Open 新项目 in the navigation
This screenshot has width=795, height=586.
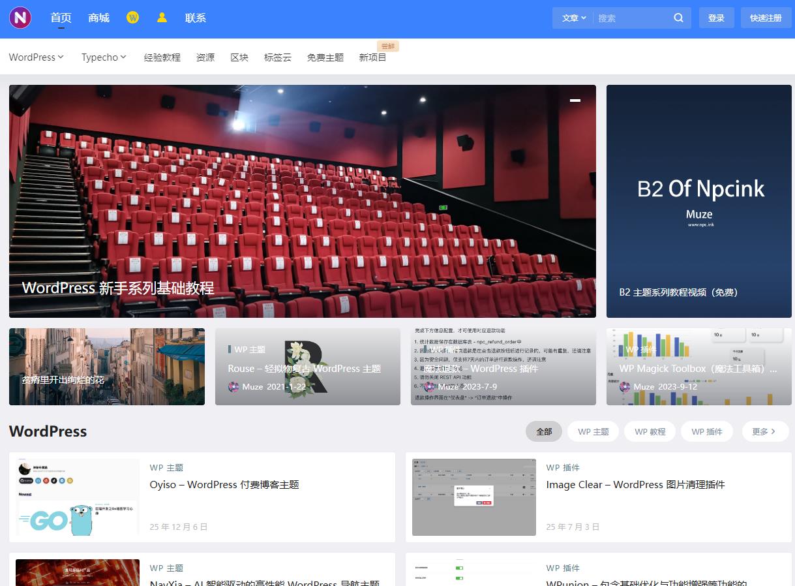(x=373, y=57)
